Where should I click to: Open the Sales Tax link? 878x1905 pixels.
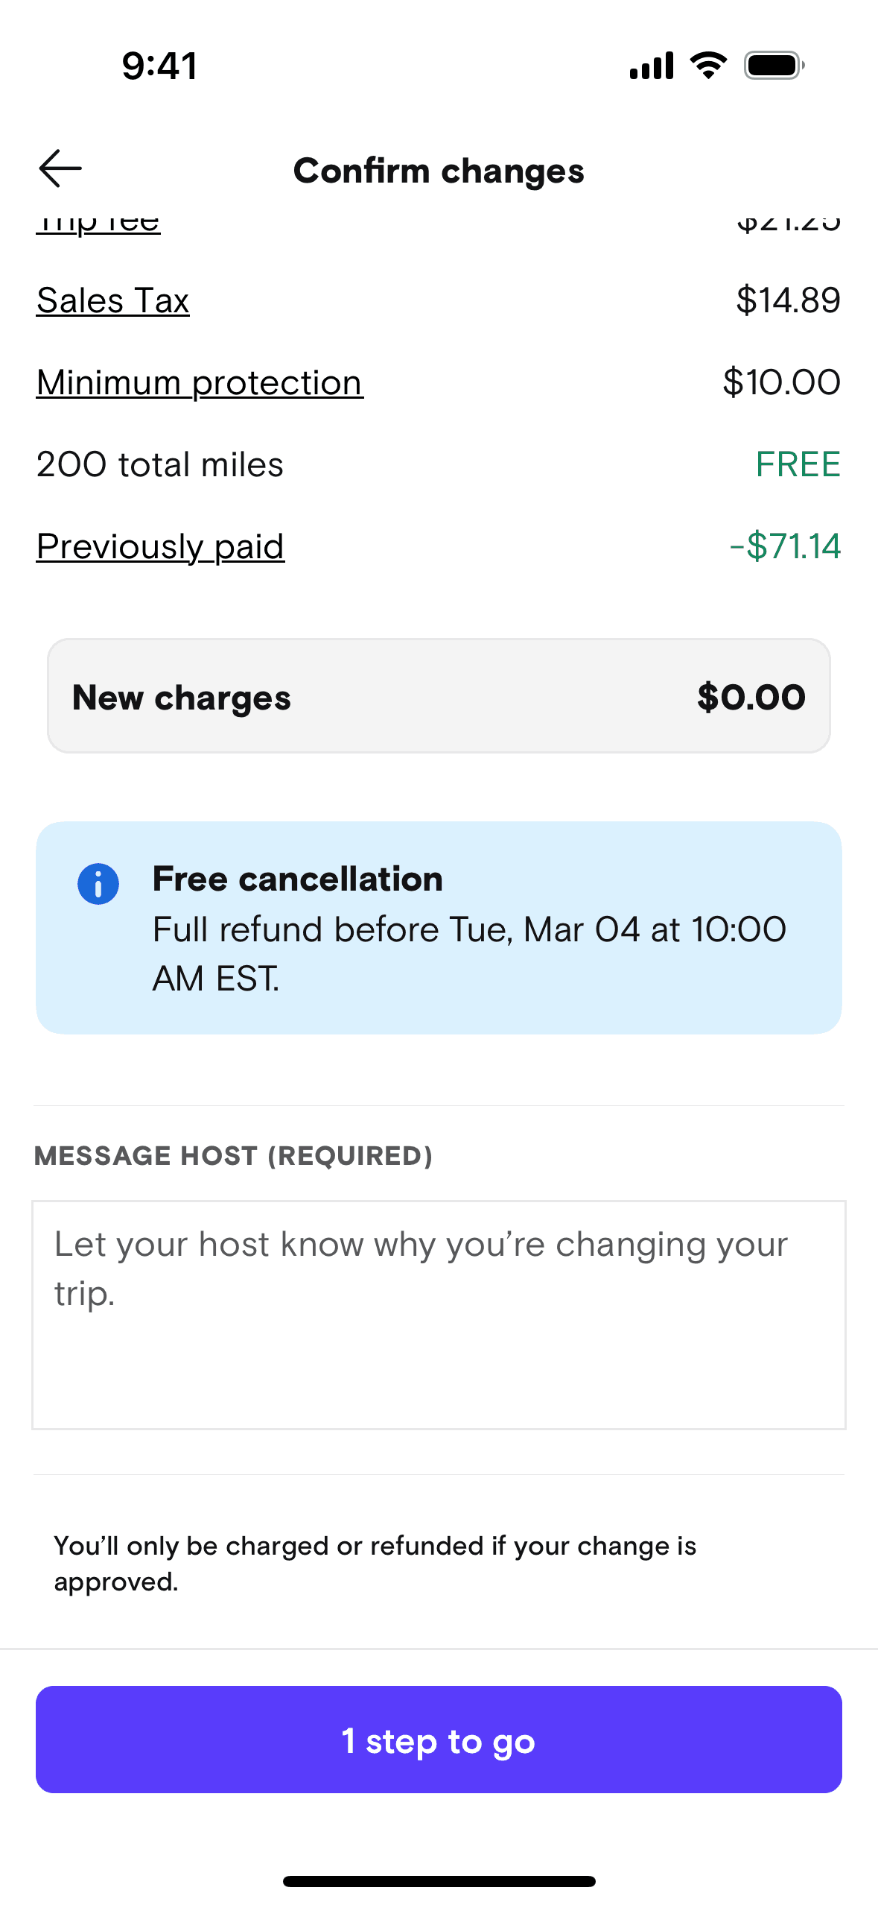click(112, 301)
